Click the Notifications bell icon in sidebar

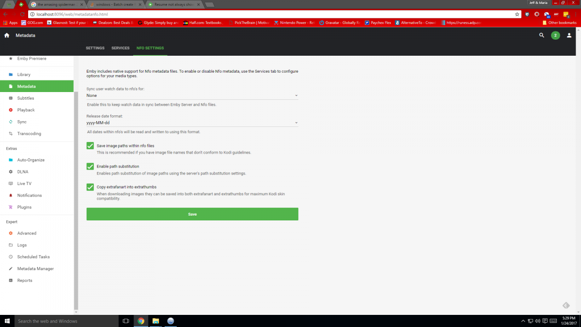click(x=11, y=195)
